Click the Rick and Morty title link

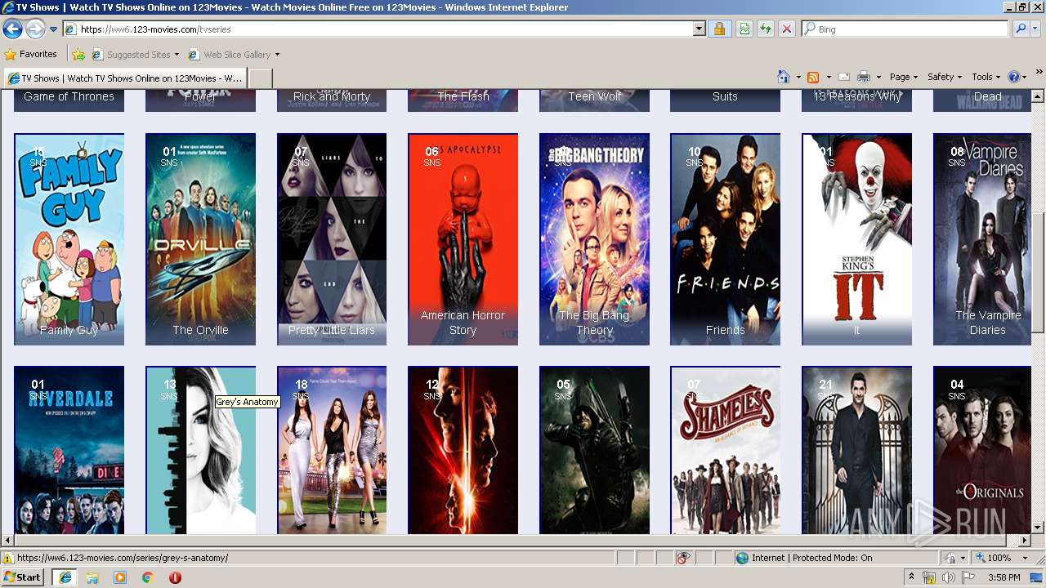pyautogui.click(x=332, y=96)
